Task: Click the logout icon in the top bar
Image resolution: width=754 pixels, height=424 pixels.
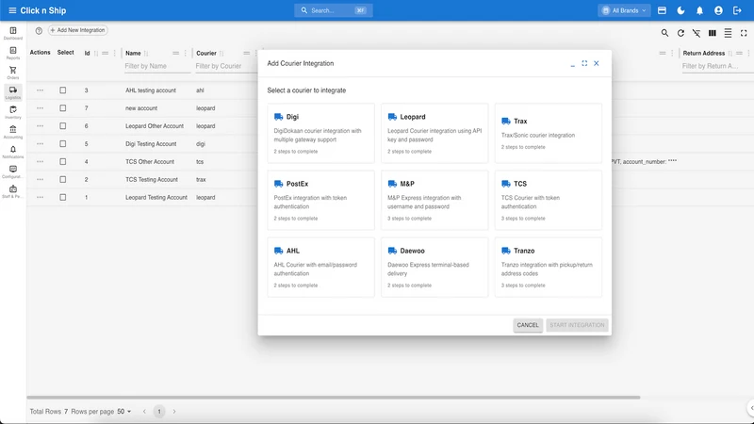Action: 737,10
